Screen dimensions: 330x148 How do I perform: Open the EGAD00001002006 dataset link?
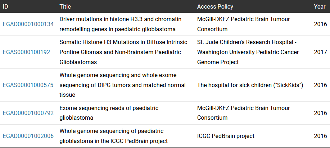pos(28,136)
